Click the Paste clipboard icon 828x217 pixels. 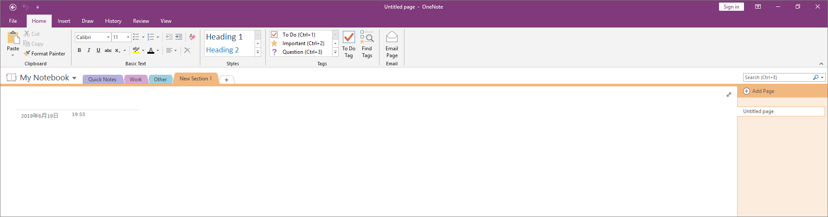tap(13, 38)
